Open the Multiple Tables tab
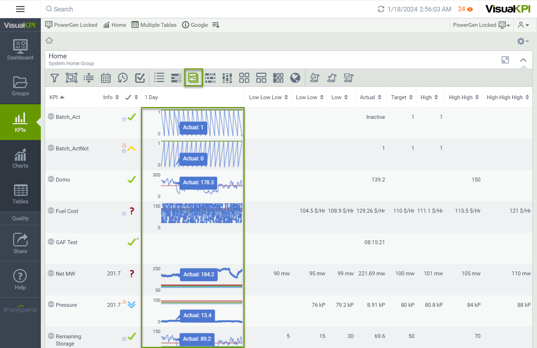This screenshot has height=348, width=537. pos(154,25)
